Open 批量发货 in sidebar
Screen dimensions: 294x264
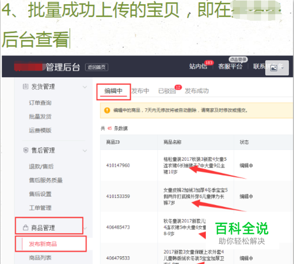pyautogui.click(x=40, y=117)
